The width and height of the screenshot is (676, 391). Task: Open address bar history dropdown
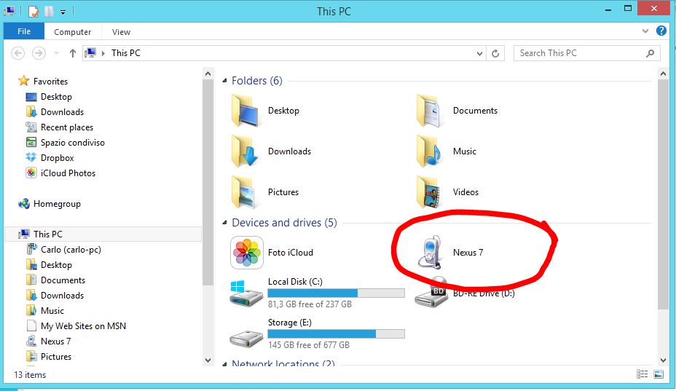(479, 53)
